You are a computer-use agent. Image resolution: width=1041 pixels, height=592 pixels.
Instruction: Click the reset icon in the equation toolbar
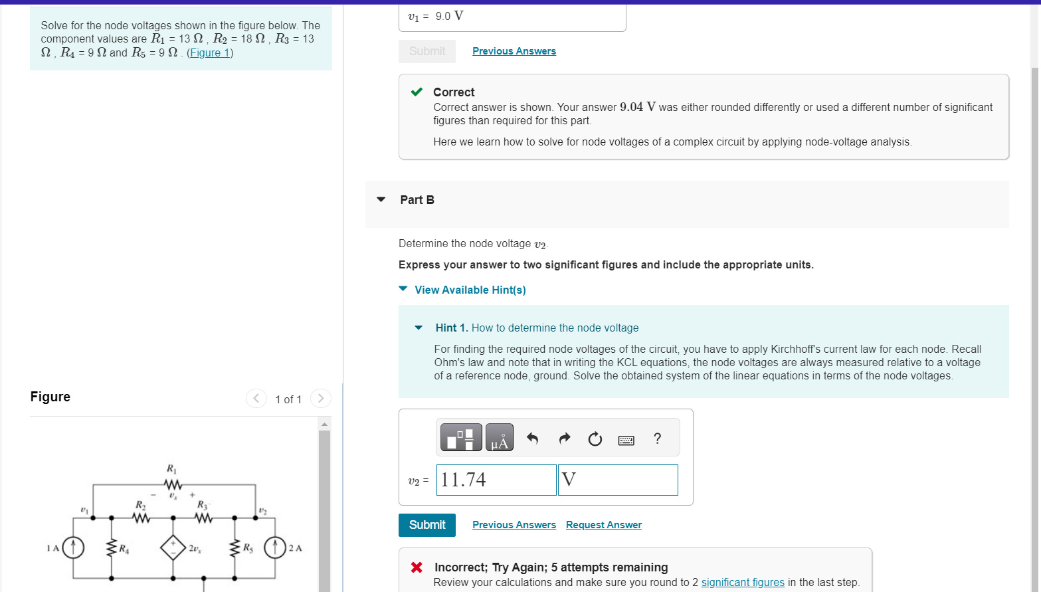(x=595, y=439)
